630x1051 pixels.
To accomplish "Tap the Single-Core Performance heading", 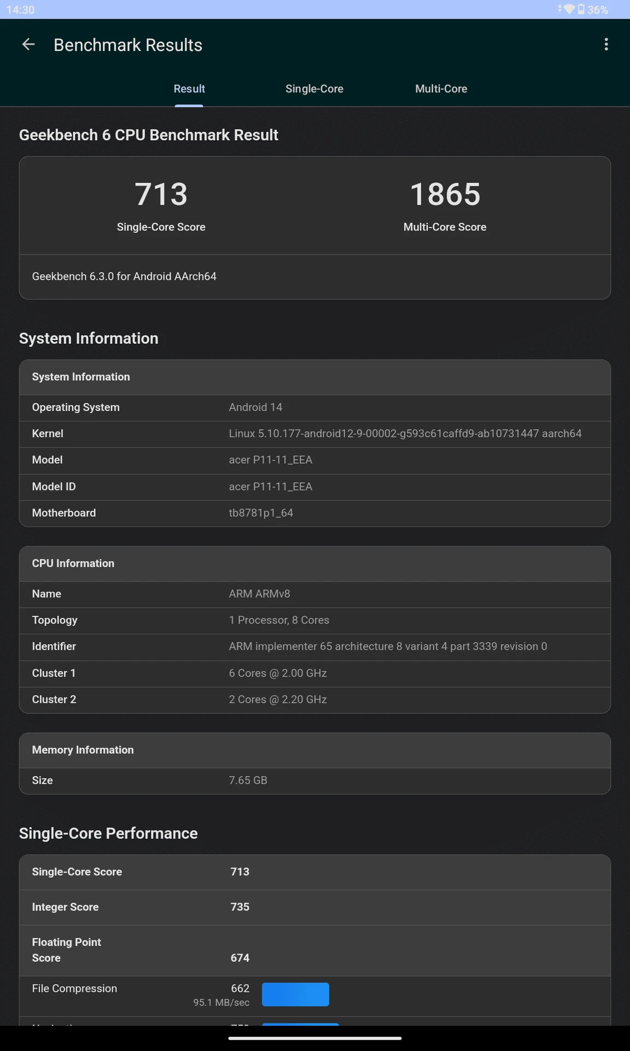I will (108, 833).
